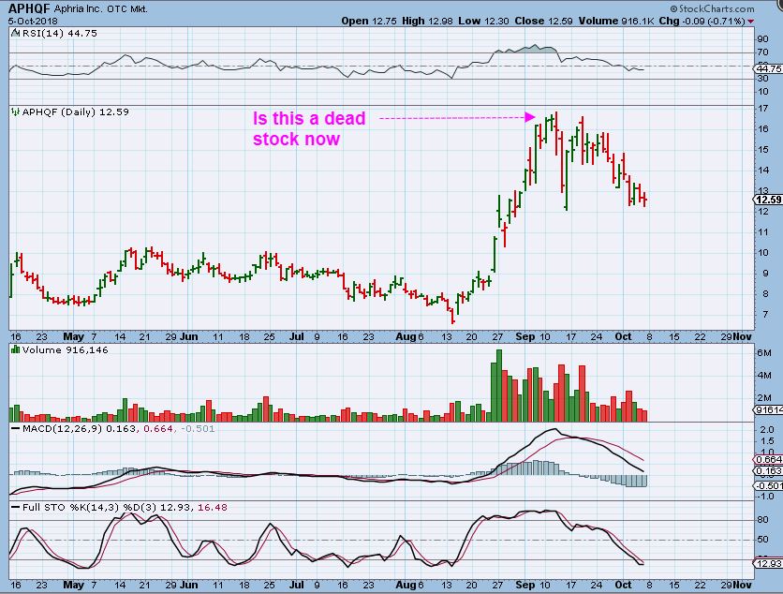Click the 'Open 12.75' quote value
783x594 pixels.
point(369,21)
